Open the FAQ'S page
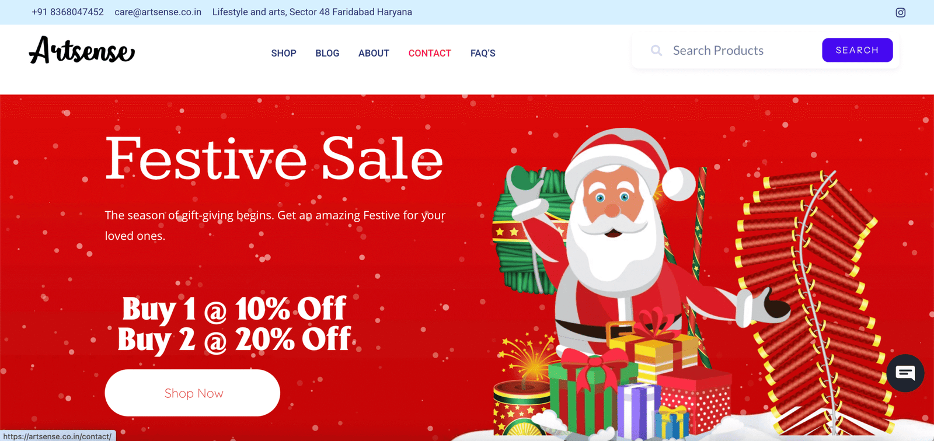Image resolution: width=934 pixels, height=441 pixels. 483,53
